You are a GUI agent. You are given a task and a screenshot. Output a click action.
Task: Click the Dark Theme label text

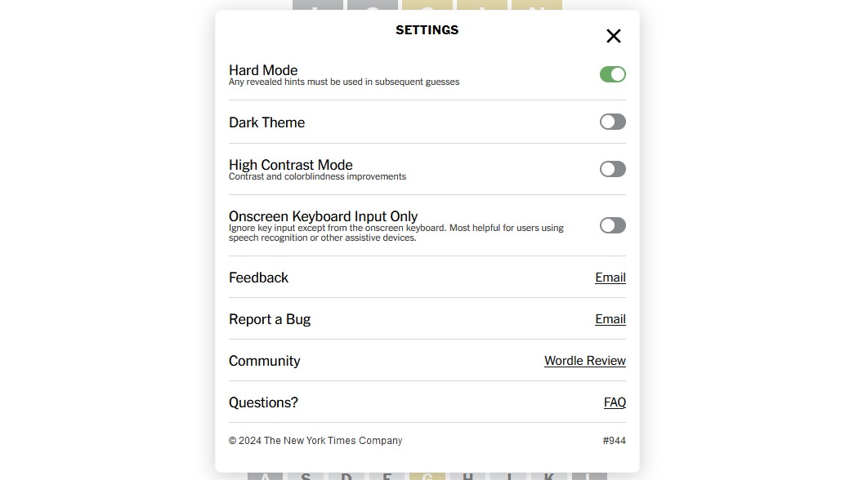click(267, 122)
